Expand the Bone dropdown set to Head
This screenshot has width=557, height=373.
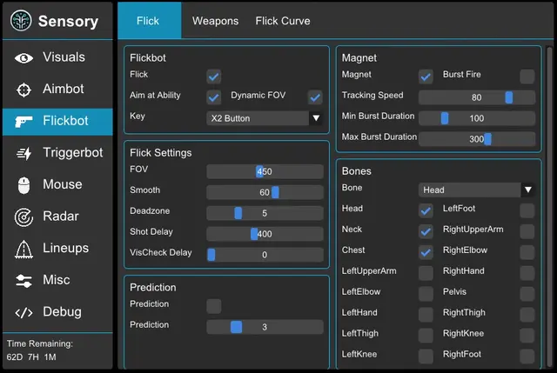pyautogui.click(x=476, y=190)
